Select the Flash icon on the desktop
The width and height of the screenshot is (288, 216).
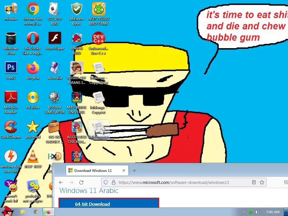tap(55, 38)
